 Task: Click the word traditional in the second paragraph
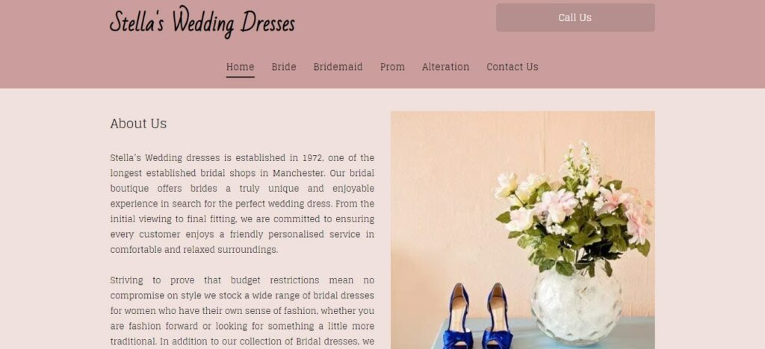[132, 342]
